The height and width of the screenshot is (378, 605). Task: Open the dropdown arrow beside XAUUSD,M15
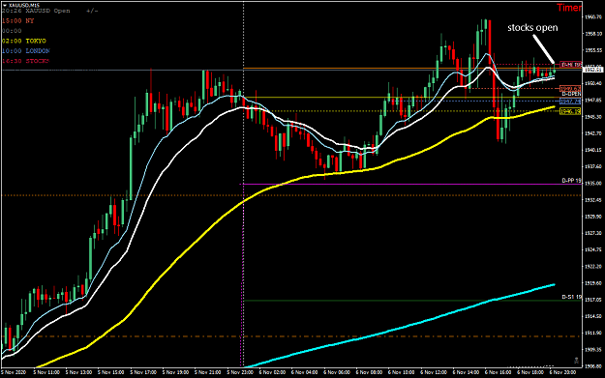(x=5, y=6)
